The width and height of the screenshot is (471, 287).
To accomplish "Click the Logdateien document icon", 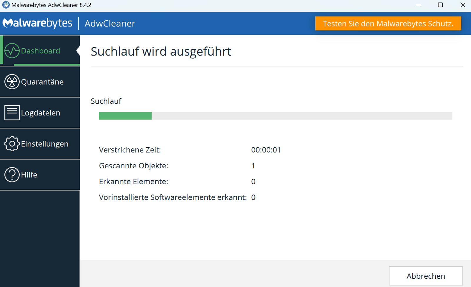I will coord(12,113).
